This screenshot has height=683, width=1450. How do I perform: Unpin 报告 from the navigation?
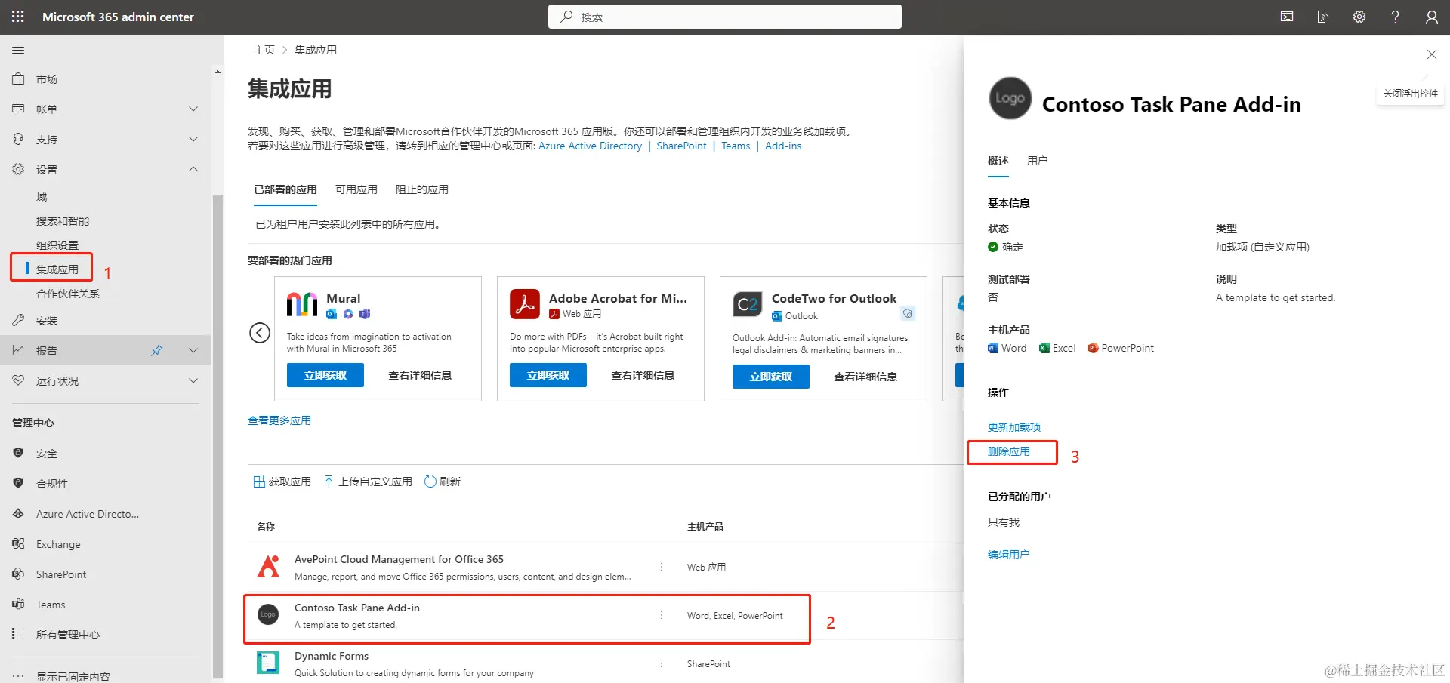156,349
